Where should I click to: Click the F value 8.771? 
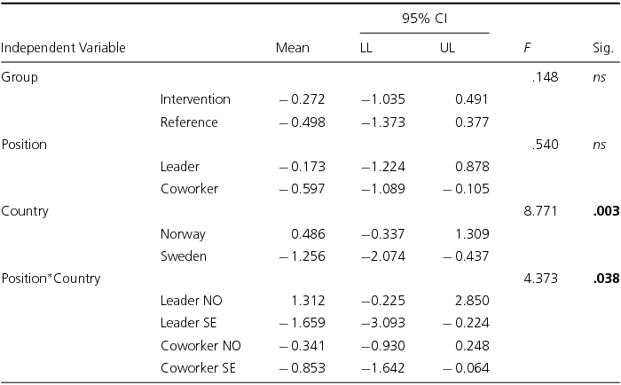(x=542, y=211)
